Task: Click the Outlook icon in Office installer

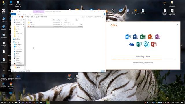Action: [x=128, y=37]
